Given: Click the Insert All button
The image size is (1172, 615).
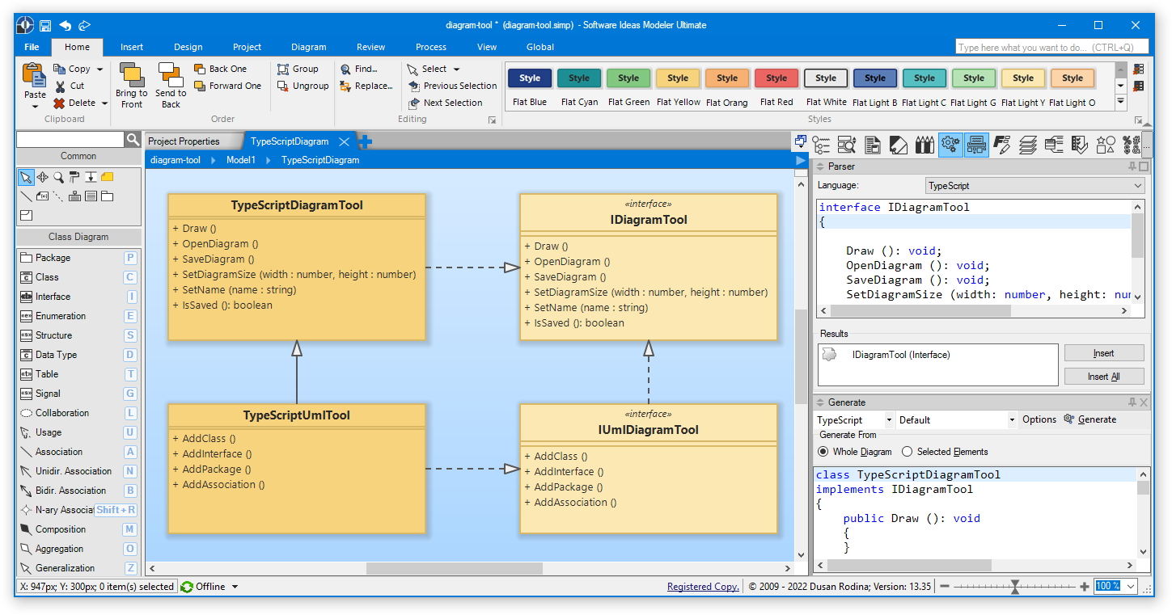Looking at the screenshot, I should pos(1103,377).
